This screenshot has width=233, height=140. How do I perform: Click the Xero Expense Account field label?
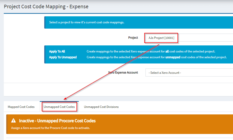(123, 73)
